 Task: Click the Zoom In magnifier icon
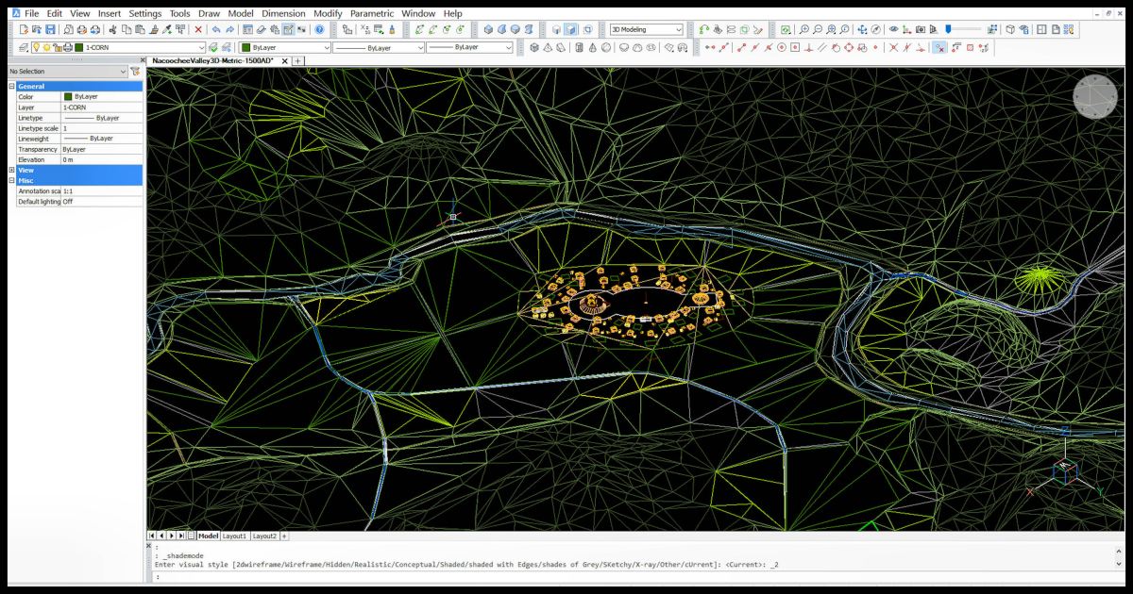click(803, 29)
